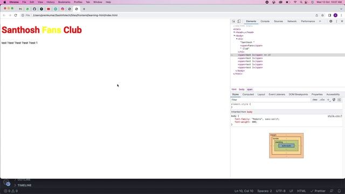Viewport: 345px width, 194px height.
Task: Edit the font-weight property value
Action: point(254,122)
